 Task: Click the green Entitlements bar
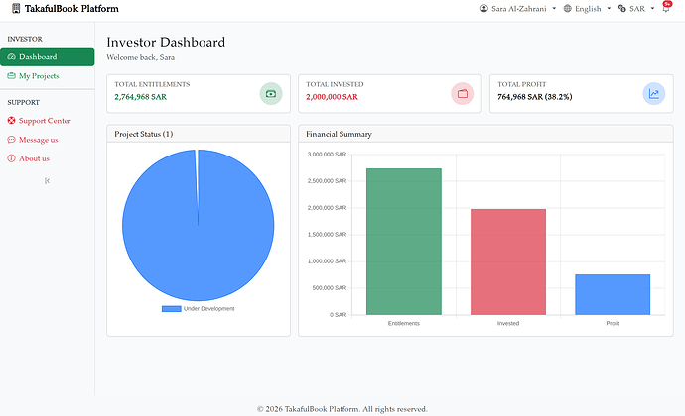coord(404,242)
